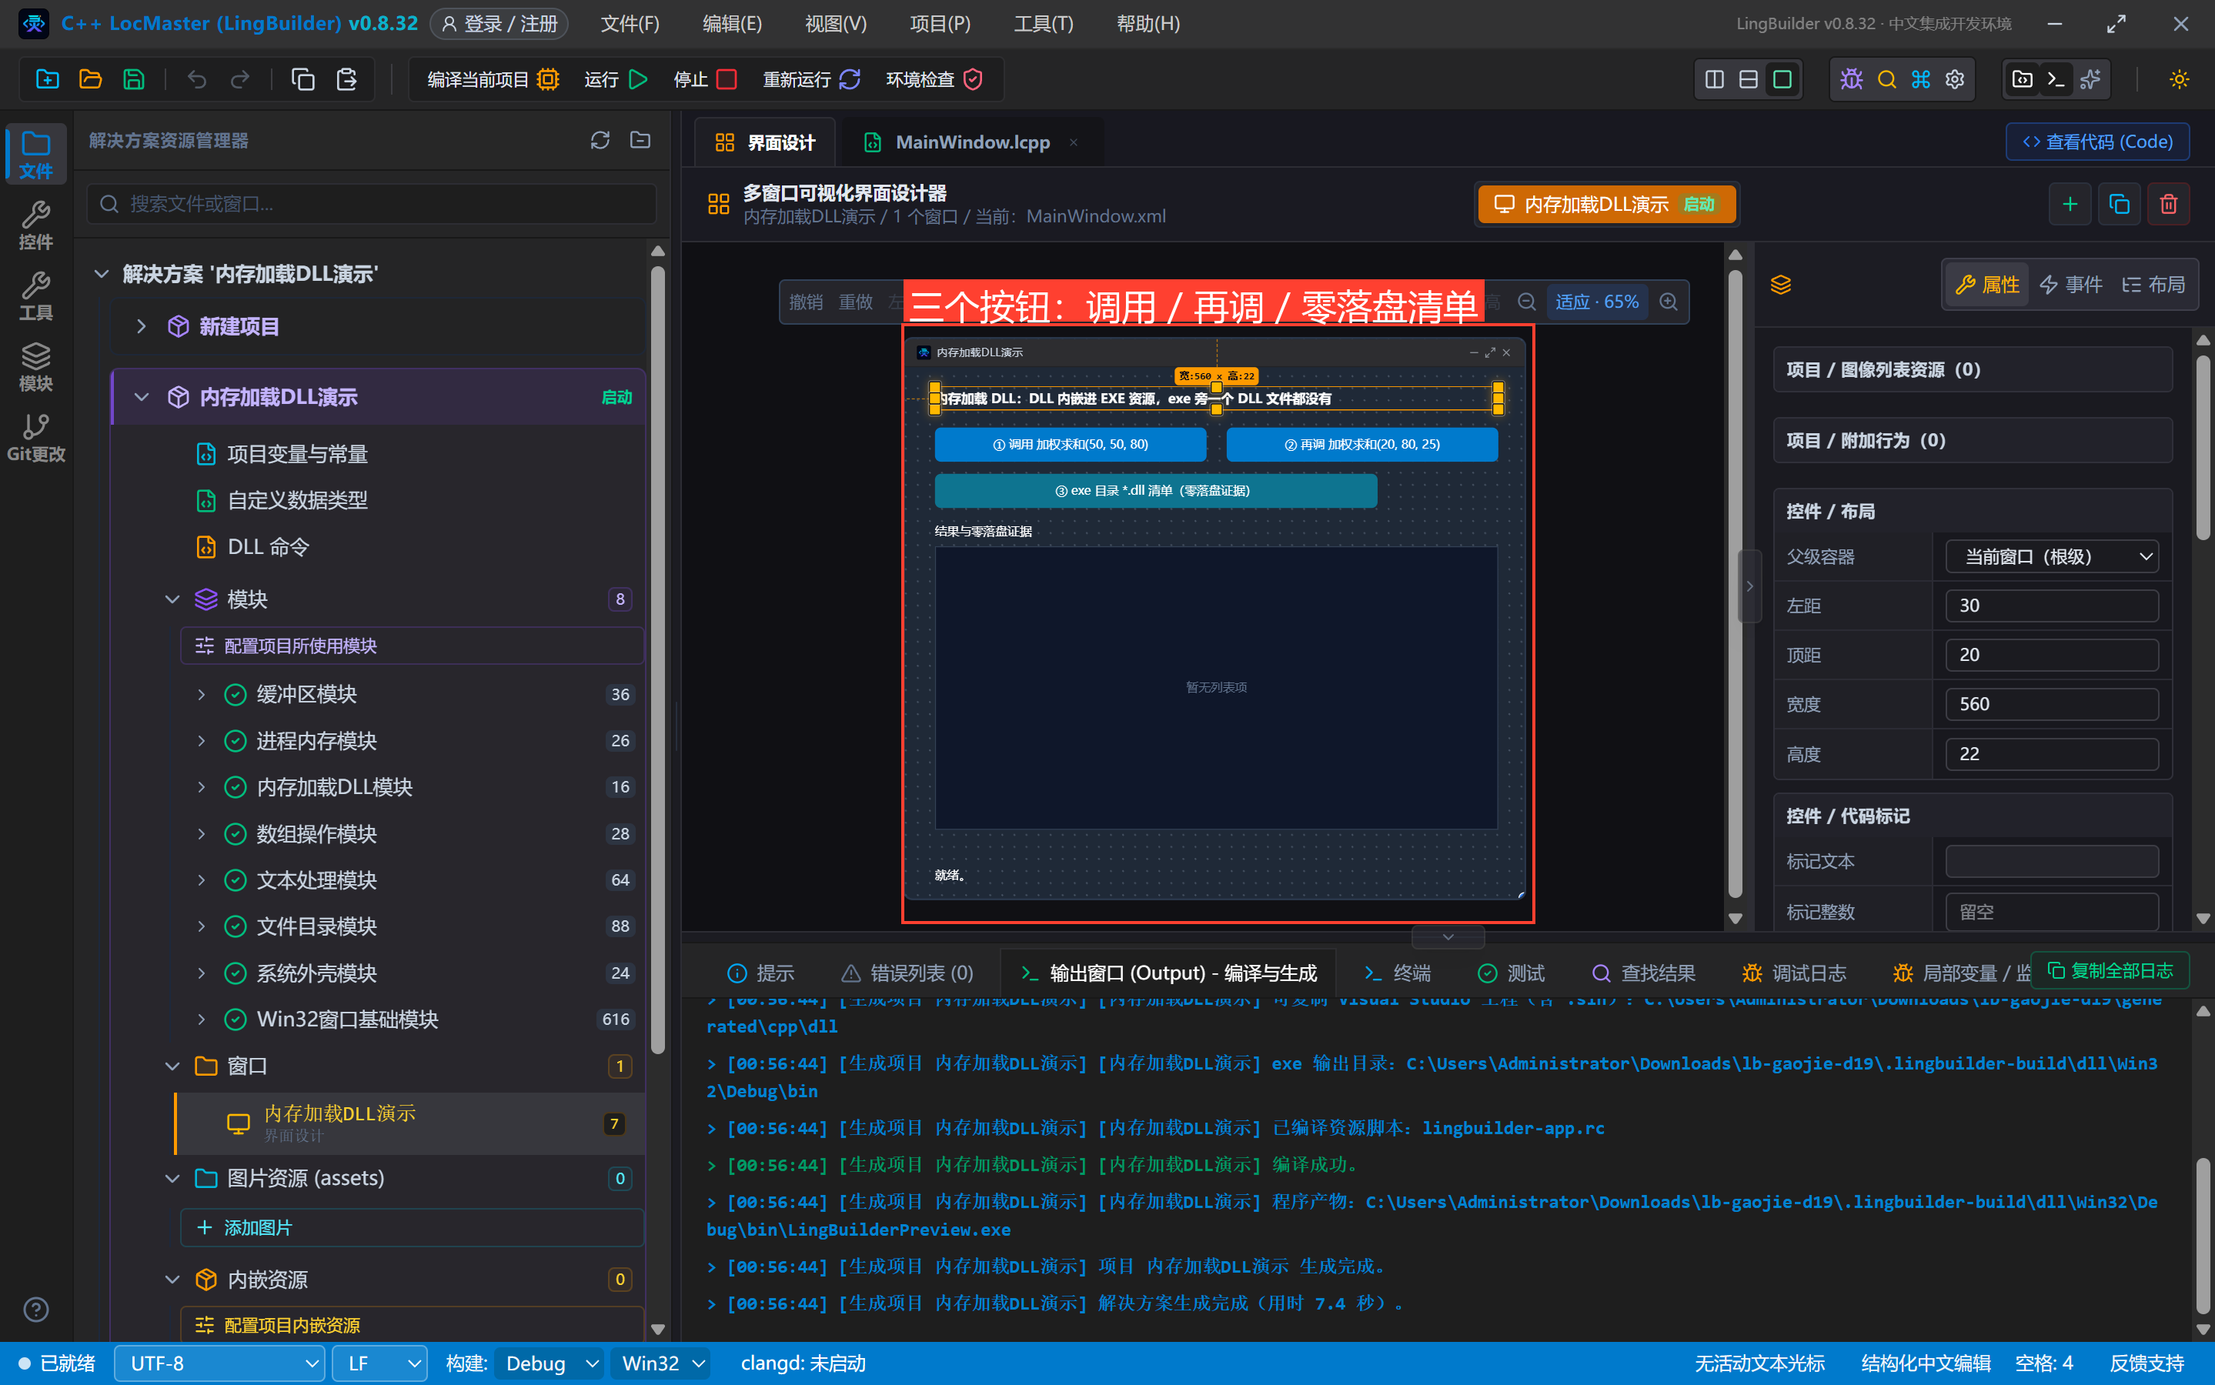Viewport: 2215px width, 1385px height.
Task: Open Git更改 sidebar panel
Action: 35,437
